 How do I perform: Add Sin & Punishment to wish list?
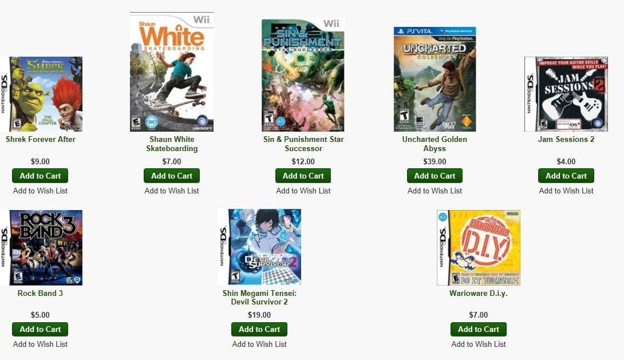[303, 191]
